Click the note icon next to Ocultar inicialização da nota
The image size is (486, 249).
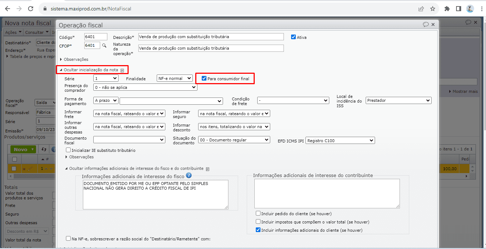pyautogui.click(x=122, y=70)
